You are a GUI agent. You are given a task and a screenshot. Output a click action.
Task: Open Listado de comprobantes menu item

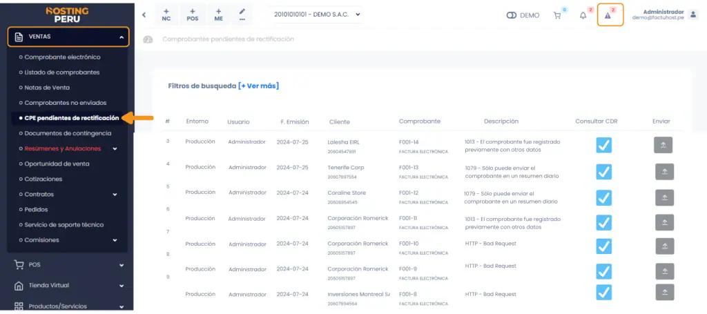[x=61, y=72]
